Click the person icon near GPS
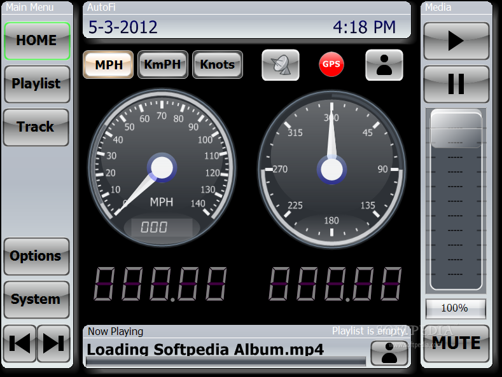This screenshot has height=377, width=502. tap(384, 65)
